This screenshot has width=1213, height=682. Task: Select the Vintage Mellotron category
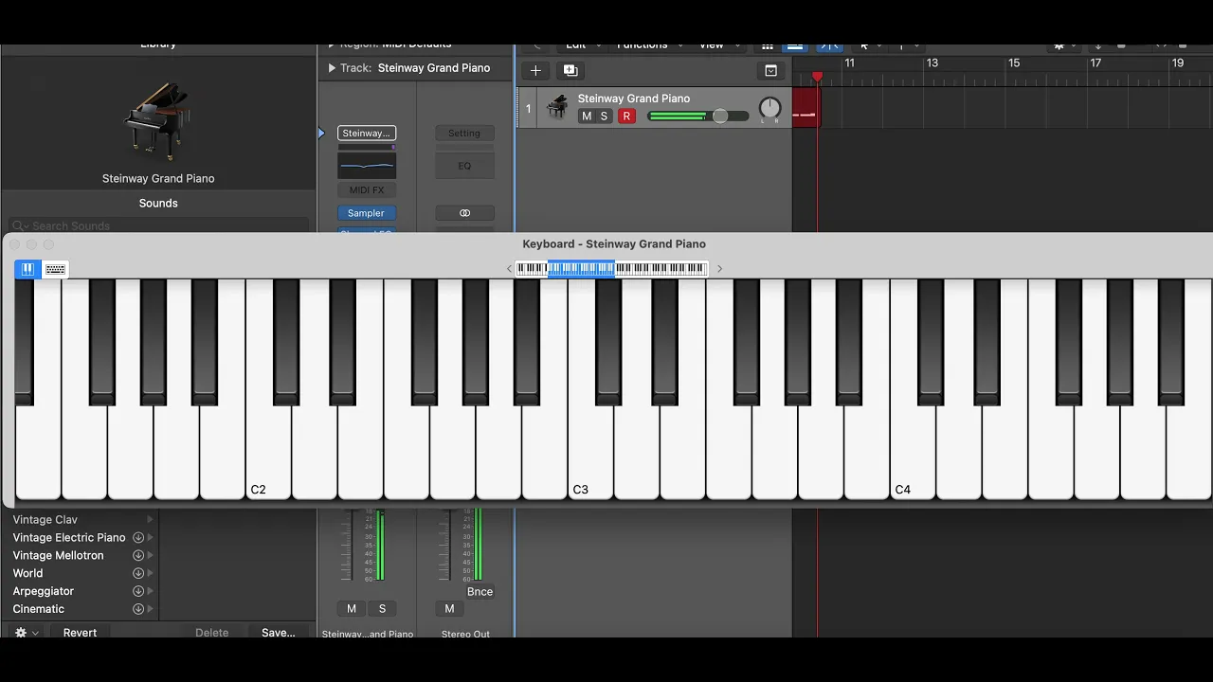59,555
